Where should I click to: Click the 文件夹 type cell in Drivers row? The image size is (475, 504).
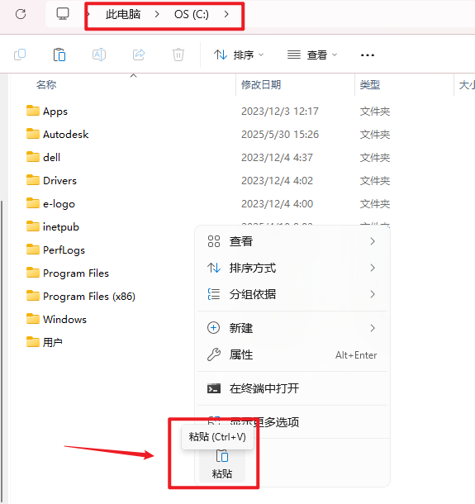[x=375, y=181]
